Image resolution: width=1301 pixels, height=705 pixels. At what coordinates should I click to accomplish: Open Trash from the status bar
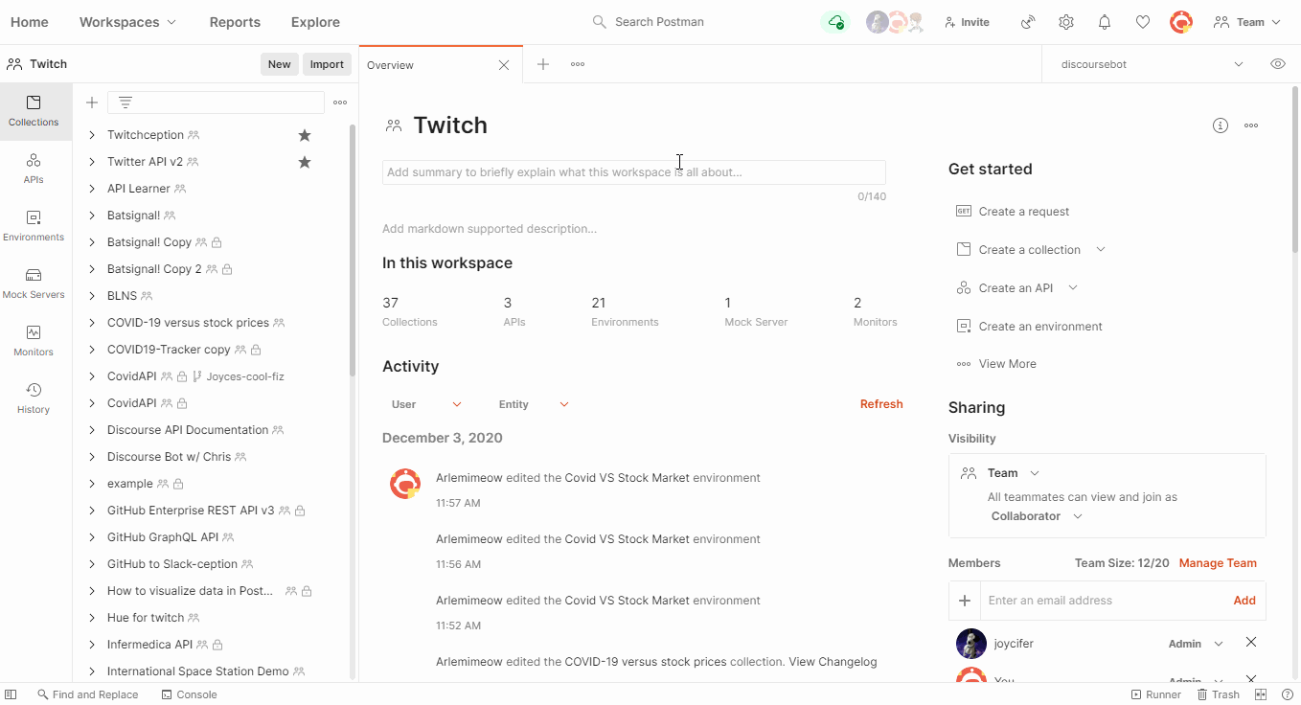pos(1219,694)
